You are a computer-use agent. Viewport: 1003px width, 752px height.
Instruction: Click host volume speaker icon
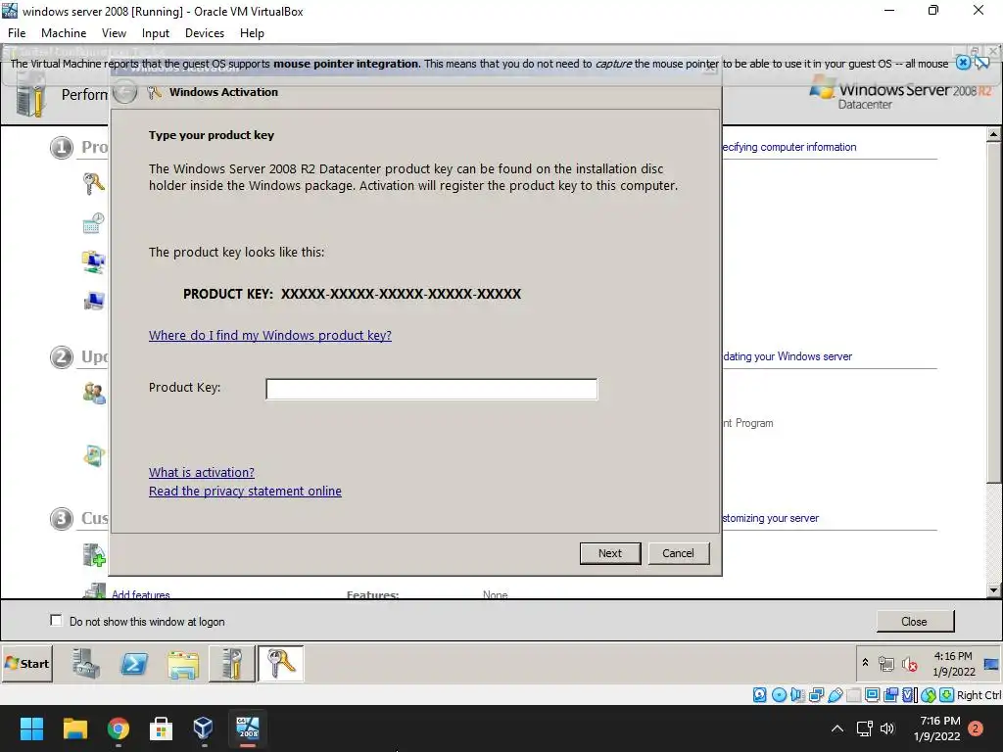(x=887, y=728)
